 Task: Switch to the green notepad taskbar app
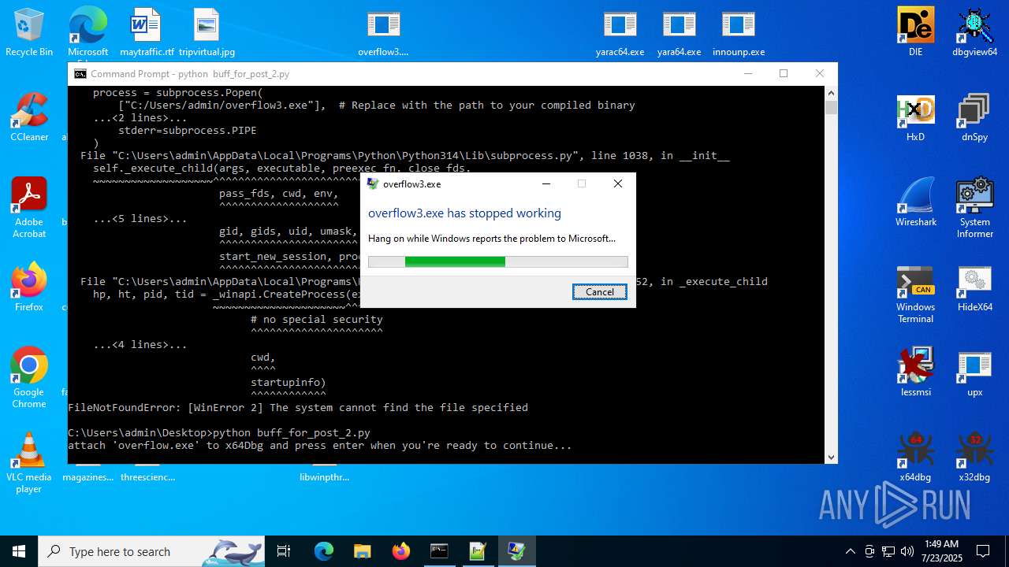[x=478, y=551]
